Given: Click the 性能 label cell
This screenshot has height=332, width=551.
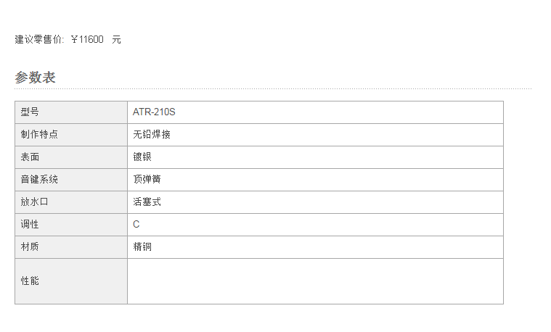Looking at the screenshot, I should click(x=71, y=281).
